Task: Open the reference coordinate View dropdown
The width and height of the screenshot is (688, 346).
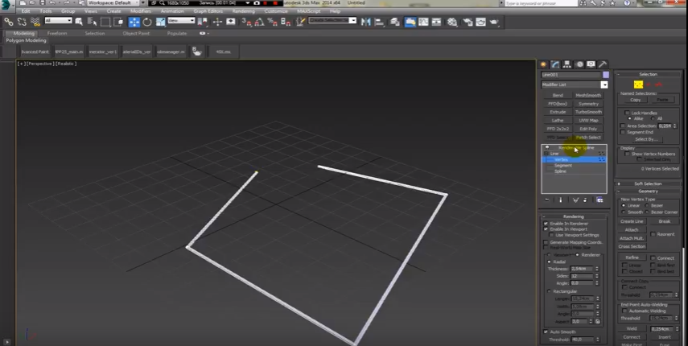Action: (181, 21)
